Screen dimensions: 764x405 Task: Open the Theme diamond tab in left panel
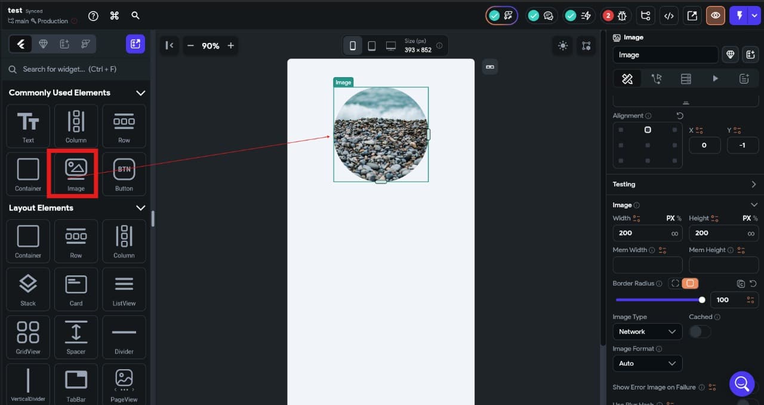point(43,44)
